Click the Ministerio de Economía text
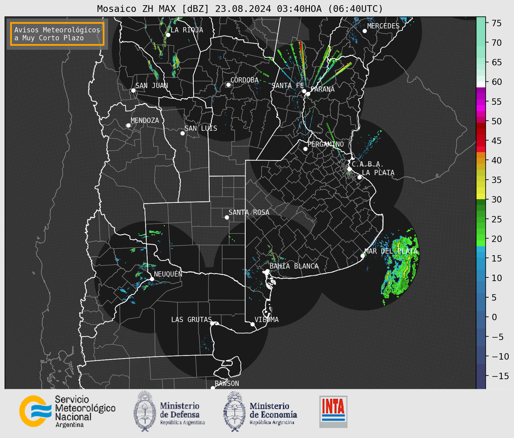 pos(273,410)
